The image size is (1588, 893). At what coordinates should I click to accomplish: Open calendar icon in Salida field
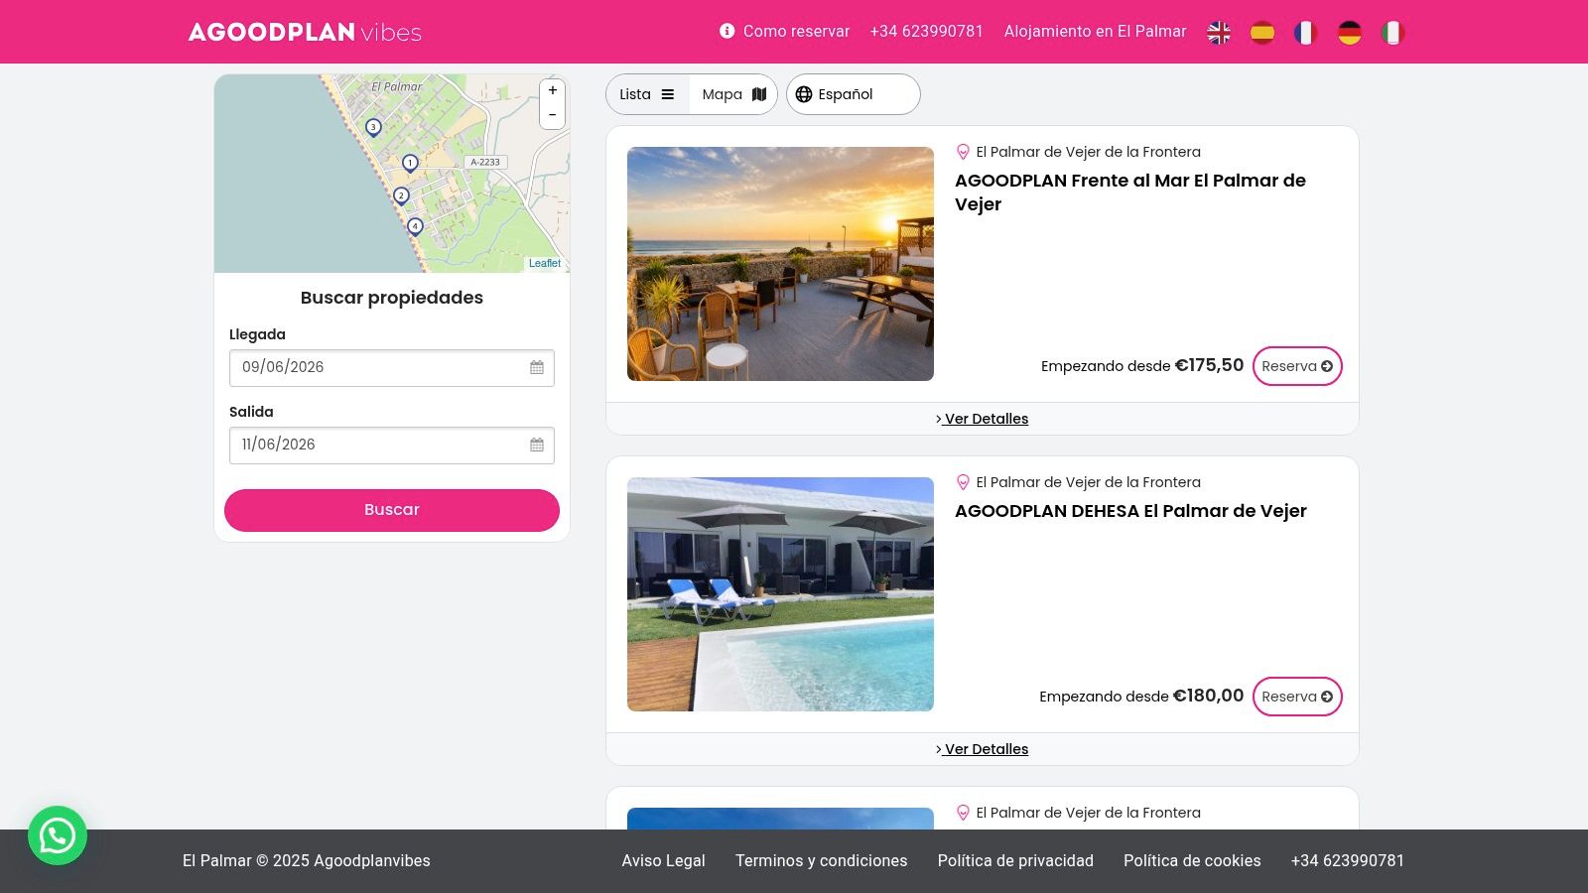(x=537, y=445)
